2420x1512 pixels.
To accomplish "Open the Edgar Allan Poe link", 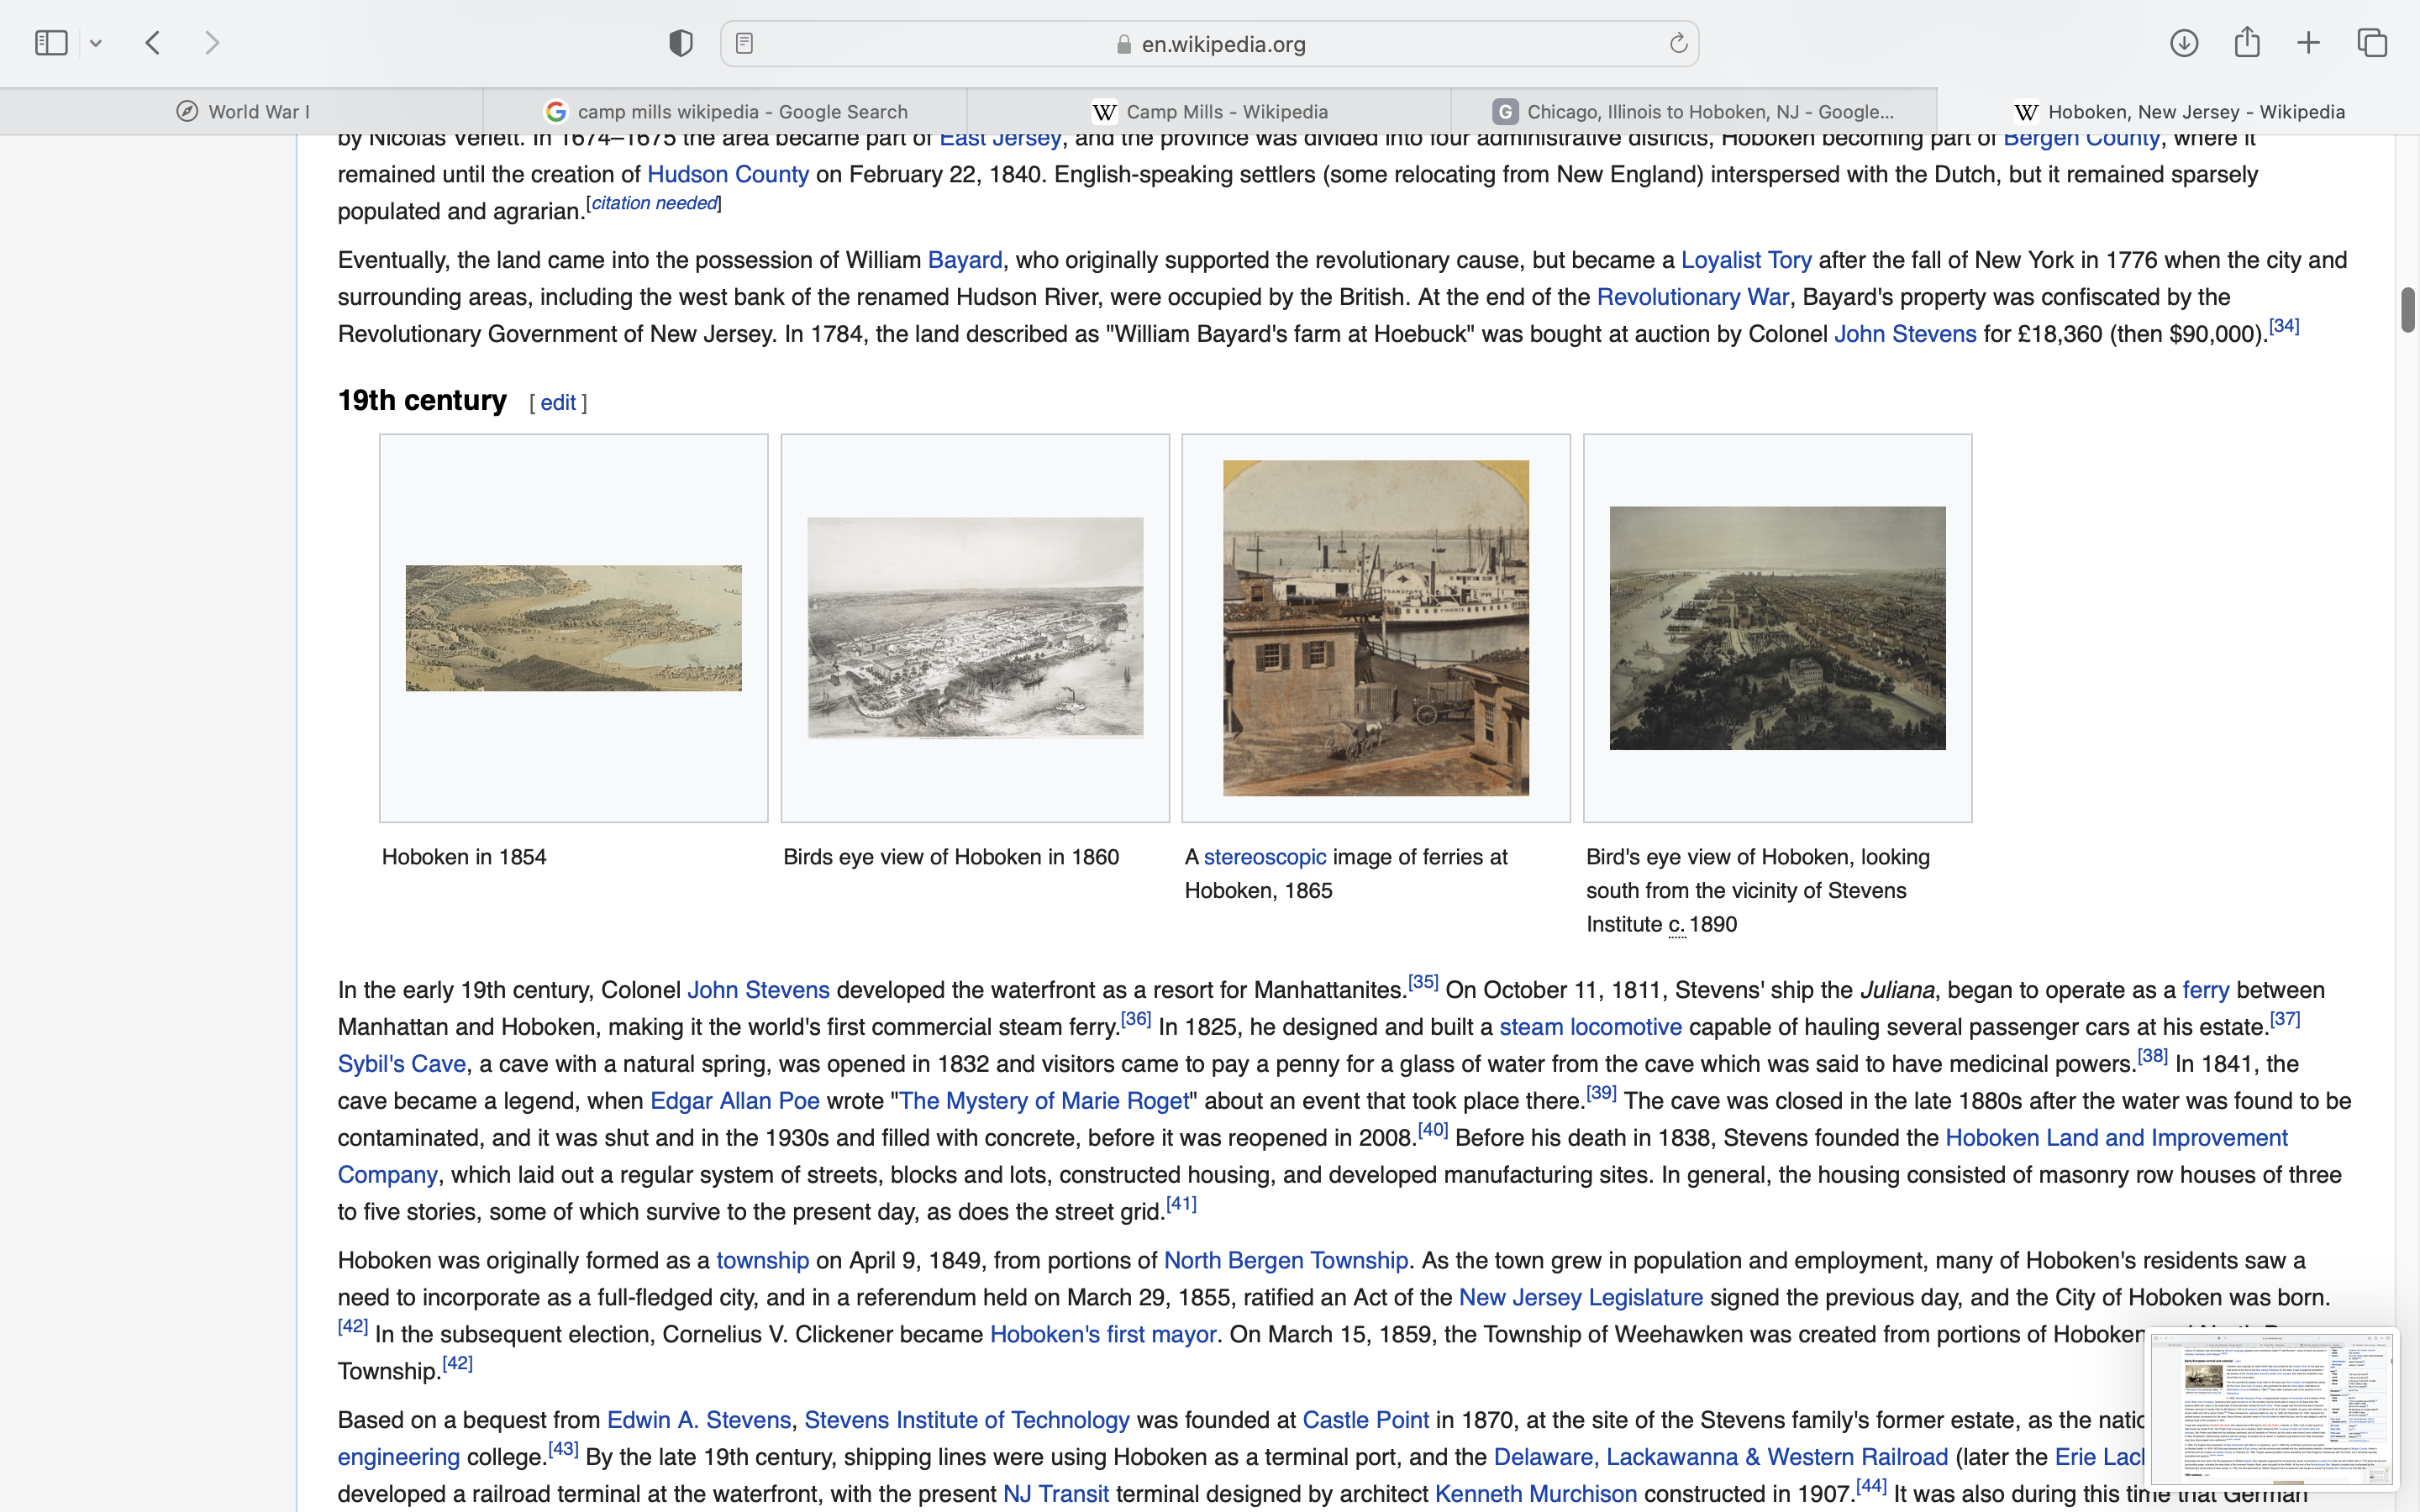I will 735,1101.
